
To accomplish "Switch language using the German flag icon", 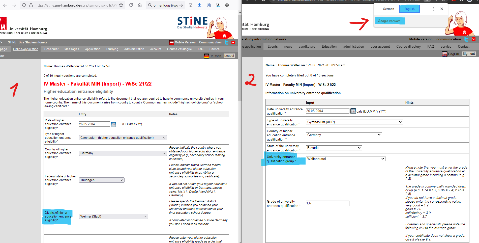I will 206,56.
